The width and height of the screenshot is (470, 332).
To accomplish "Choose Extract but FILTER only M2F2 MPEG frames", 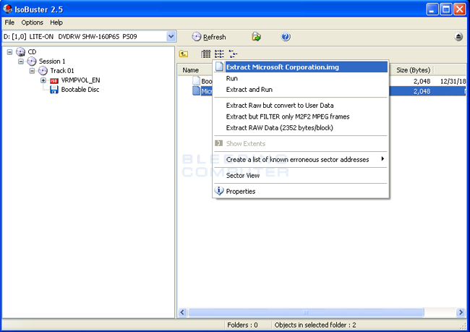I will tap(301, 116).
